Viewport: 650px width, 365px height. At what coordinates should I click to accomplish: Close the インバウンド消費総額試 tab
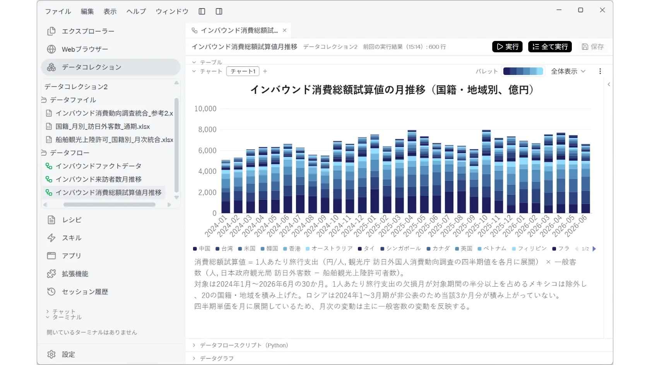coord(285,31)
